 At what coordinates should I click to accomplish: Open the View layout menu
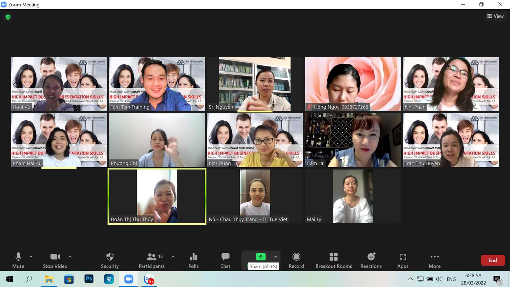coord(495,16)
